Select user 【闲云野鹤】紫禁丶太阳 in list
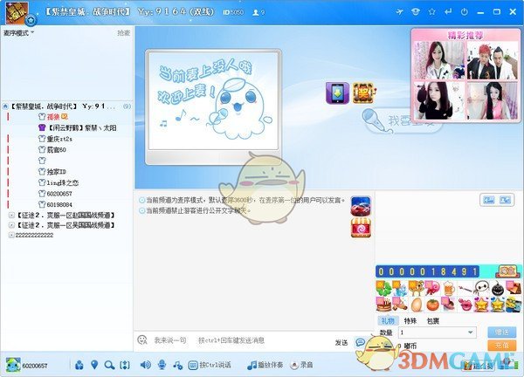The width and height of the screenshot is (524, 377). (x=78, y=128)
